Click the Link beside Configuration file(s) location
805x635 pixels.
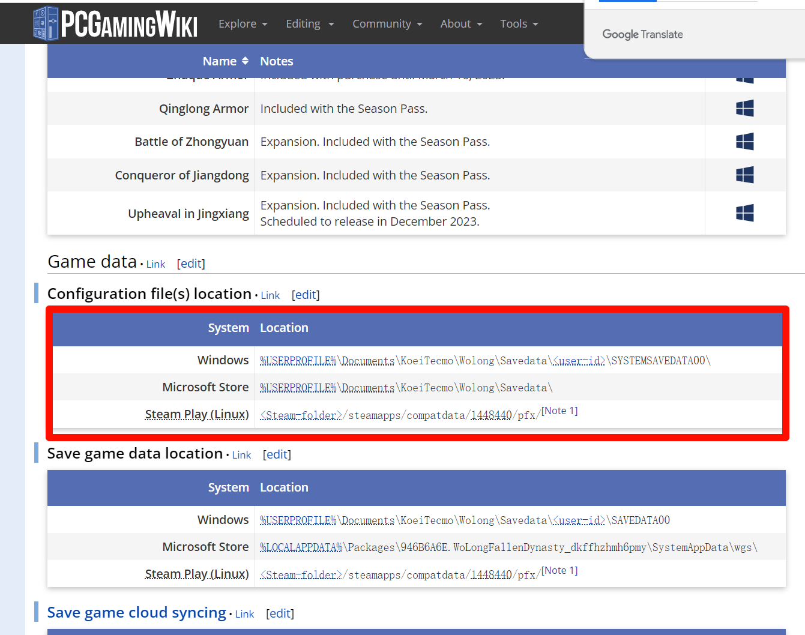tap(270, 295)
